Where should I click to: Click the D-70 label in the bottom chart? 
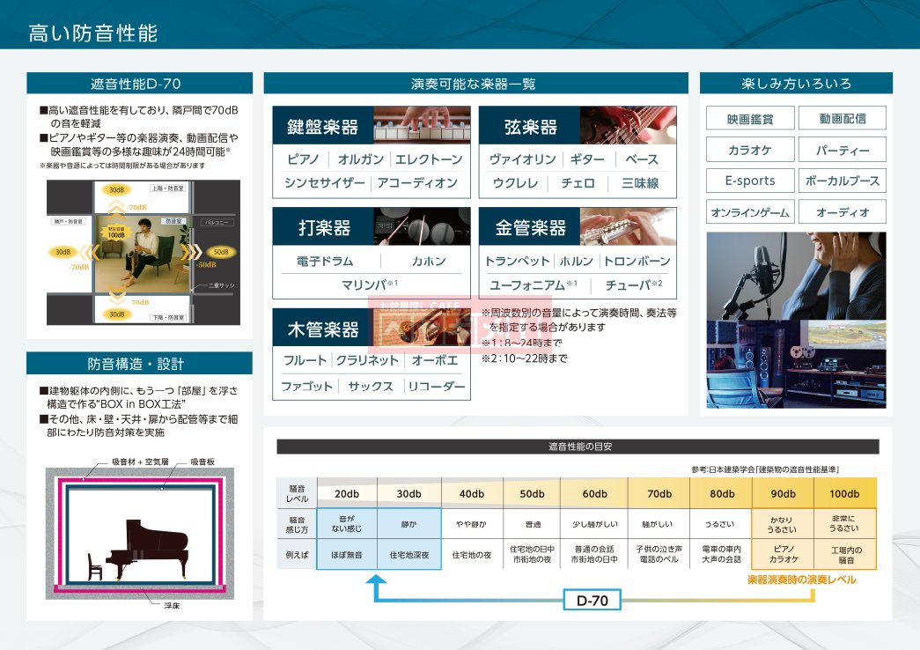pyautogui.click(x=592, y=602)
